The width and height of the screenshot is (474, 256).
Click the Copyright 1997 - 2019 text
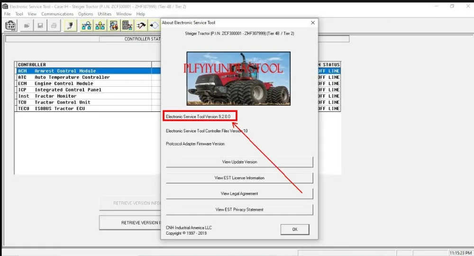click(x=186, y=233)
